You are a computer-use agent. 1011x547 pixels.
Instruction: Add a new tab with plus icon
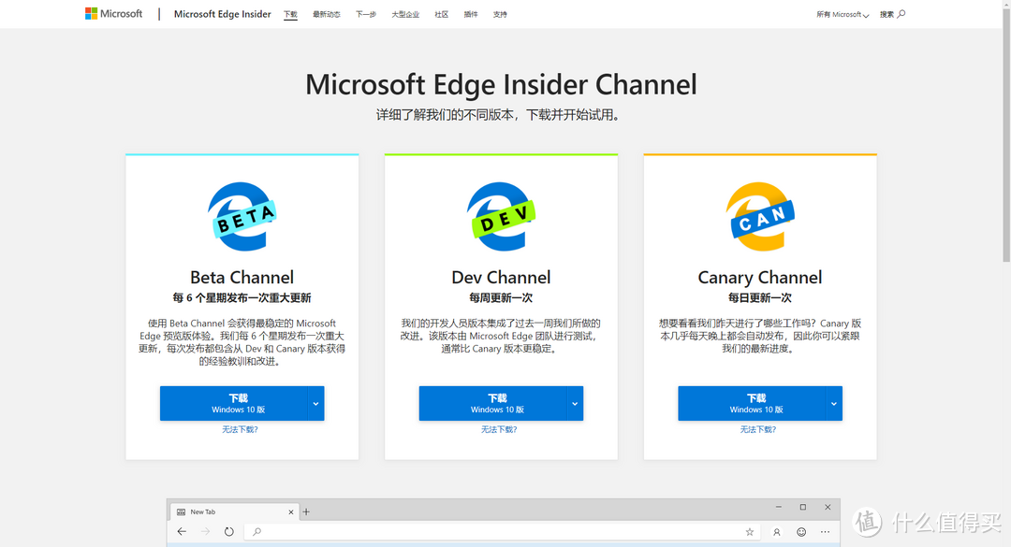coord(306,511)
